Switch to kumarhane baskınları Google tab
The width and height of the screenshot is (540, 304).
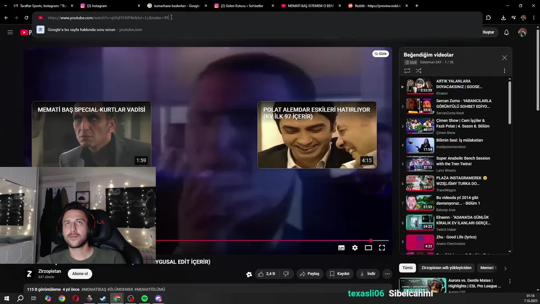[176, 6]
